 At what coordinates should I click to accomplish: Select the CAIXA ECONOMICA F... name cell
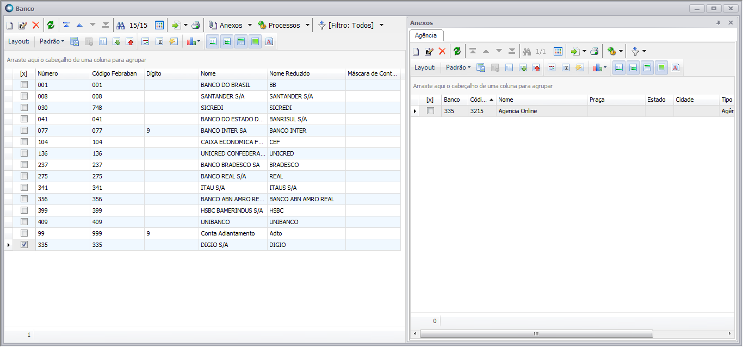pyautogui.click(x=233, y=142)
